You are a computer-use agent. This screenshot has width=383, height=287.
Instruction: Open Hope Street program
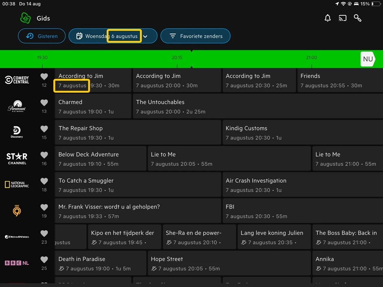(x=229, y=263)
